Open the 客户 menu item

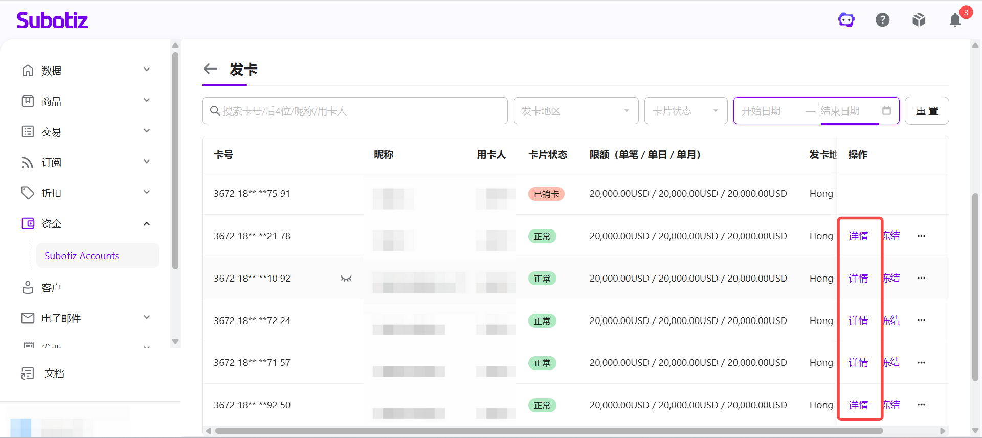pos(51,288)
